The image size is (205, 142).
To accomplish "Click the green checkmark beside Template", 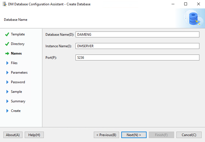I will [x=7, y=34].
